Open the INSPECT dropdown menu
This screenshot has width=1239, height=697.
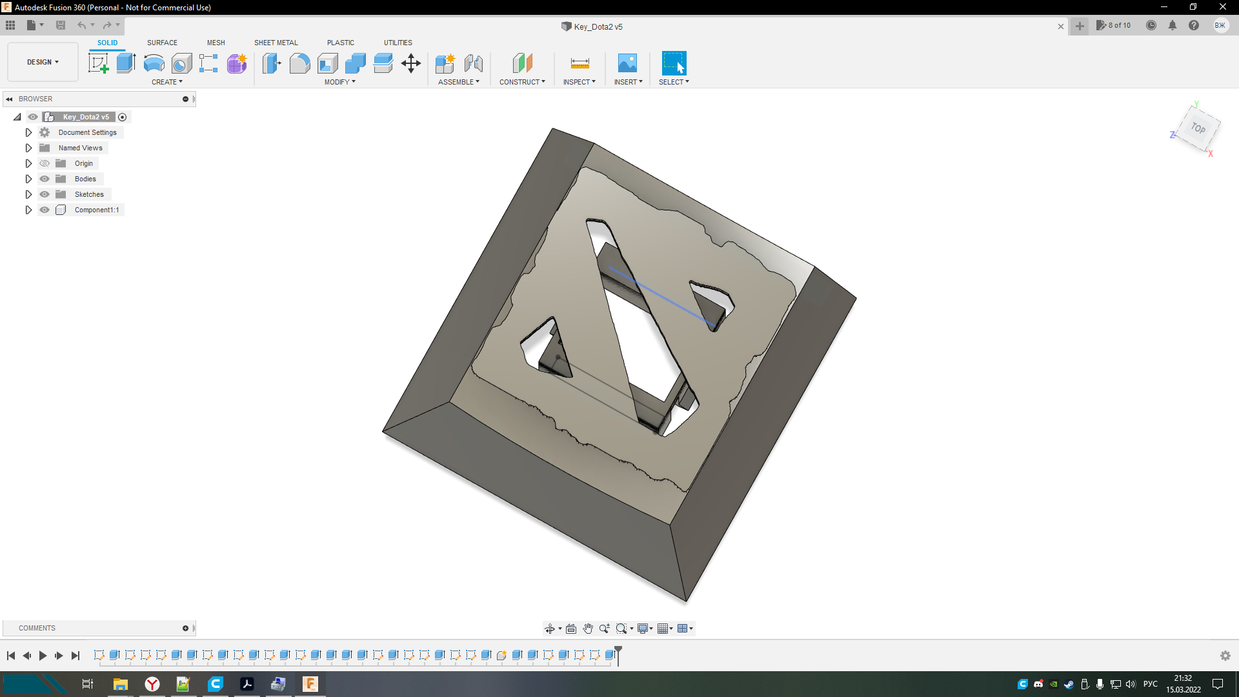pyautogui.click(x=579, y=82)
